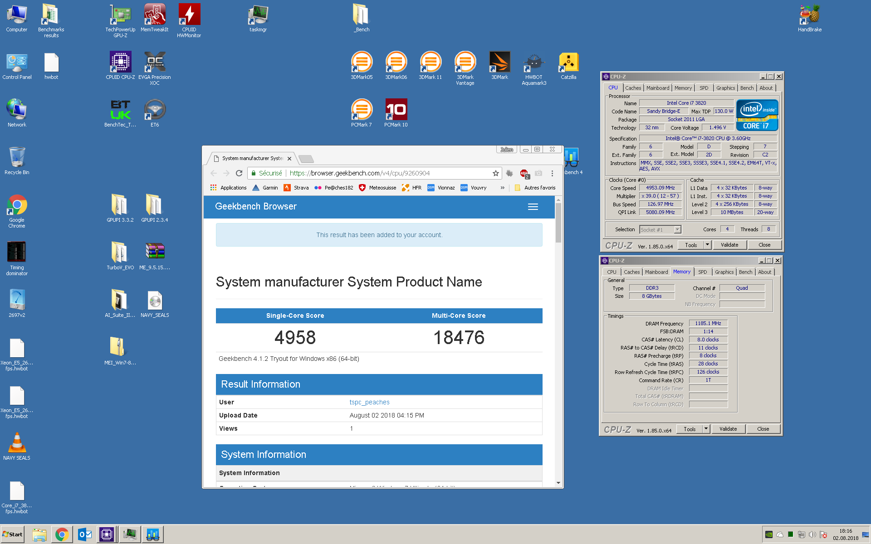
Task: Select SPD tab in lower CPU-Z window
Action: tap(703, 272)
